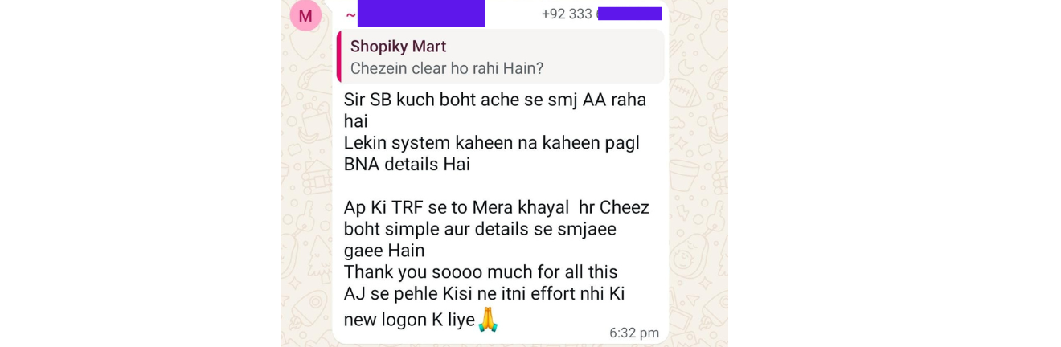
Task: Tap the text "BNA details Hai"
Action: 407,165
